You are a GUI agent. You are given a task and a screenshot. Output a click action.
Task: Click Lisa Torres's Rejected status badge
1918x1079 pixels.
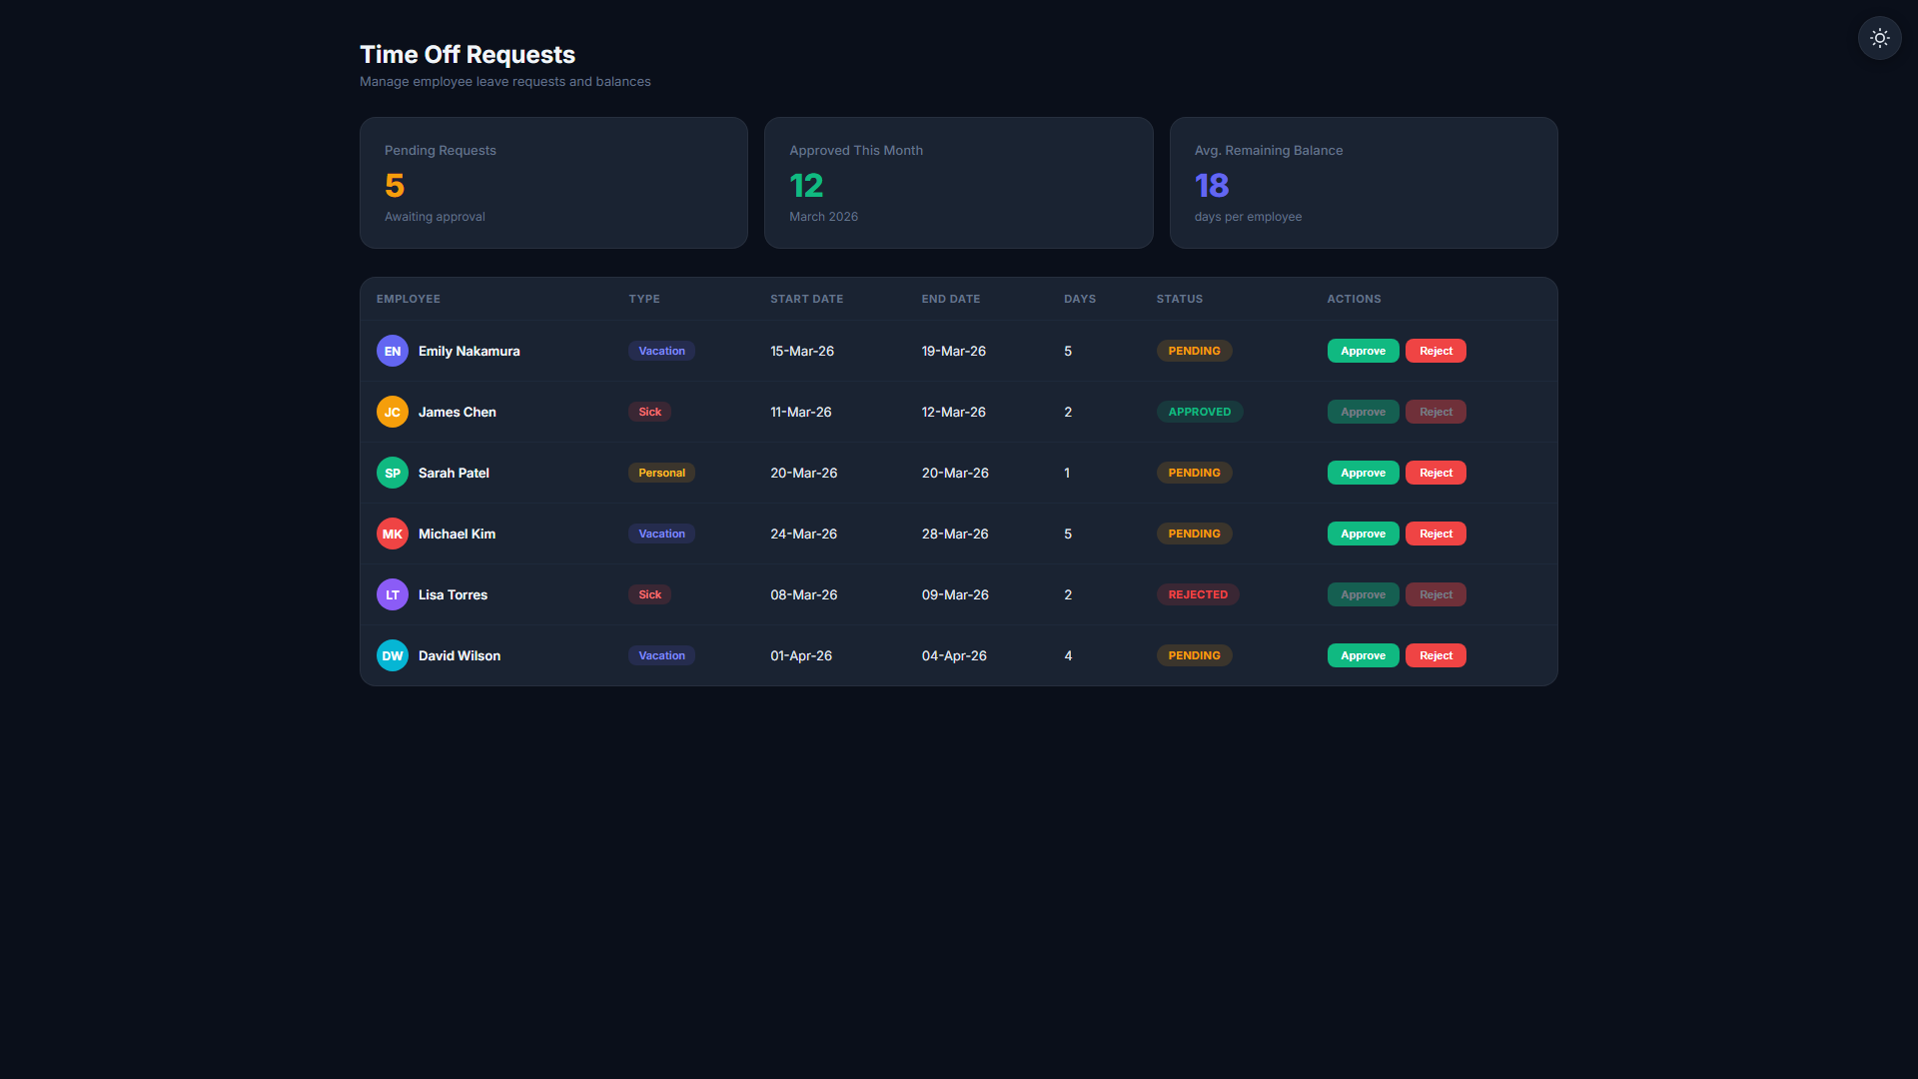pyautogui.click(x=1198, y=594)
